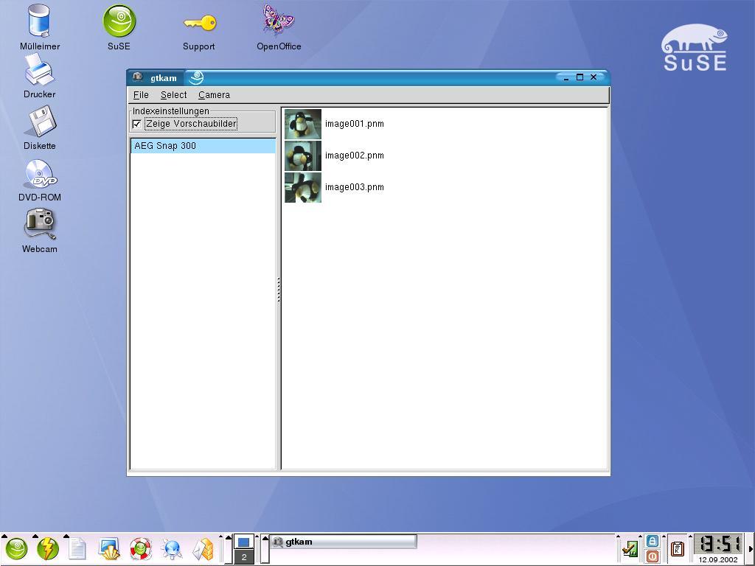
Task: Select image001.pnm thumbnail
Action: [x=303, y=124]
